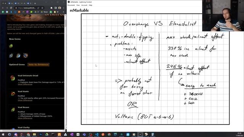The height and width of the screenshot is (137, 244).
Task: Click the reMarkable app icon in title bar
Action: tap(69, 2)
